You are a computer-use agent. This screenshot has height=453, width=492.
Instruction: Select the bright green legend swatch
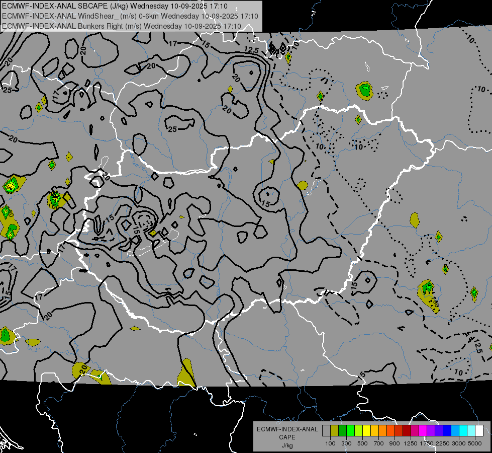point(350,430)
